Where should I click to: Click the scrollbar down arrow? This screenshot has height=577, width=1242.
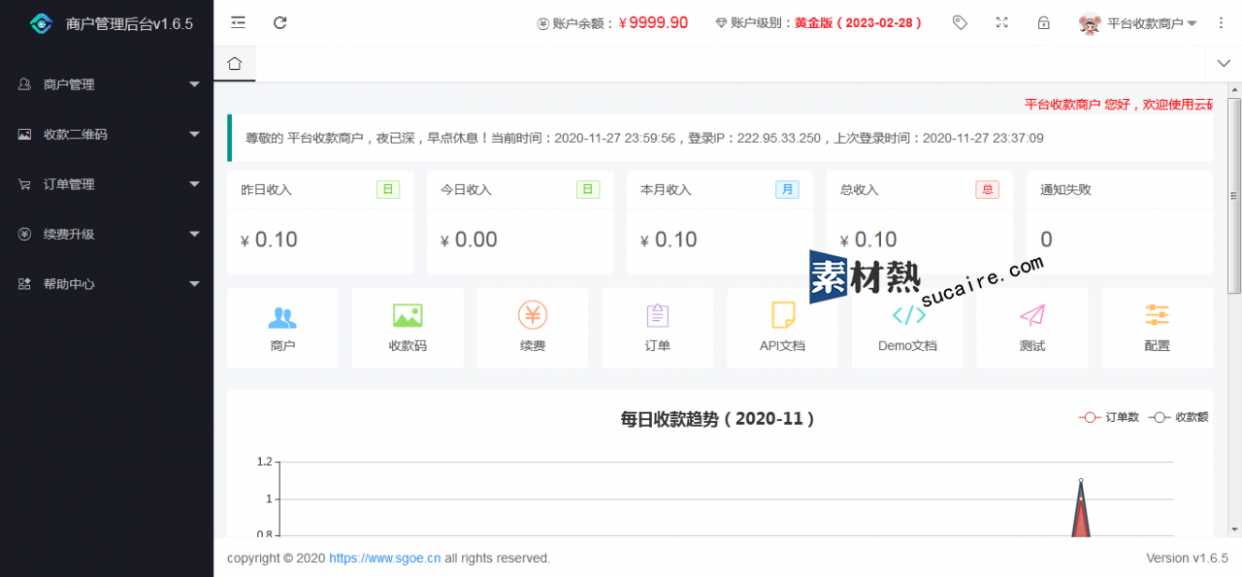[1234, 529]
